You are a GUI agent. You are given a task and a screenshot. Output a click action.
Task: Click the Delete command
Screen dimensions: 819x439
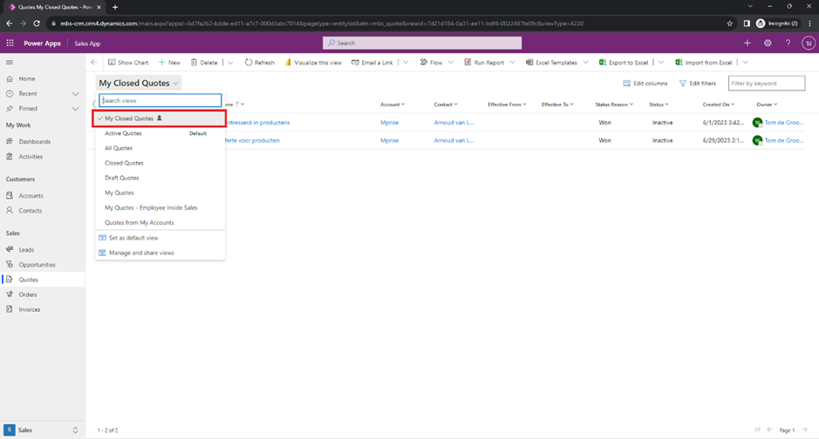pos(204,62)
